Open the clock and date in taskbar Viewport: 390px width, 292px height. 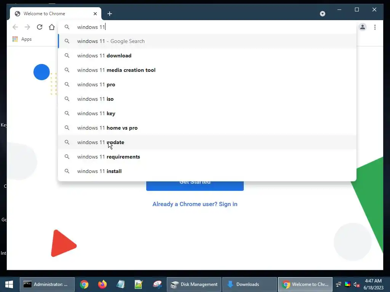point(373,284)
